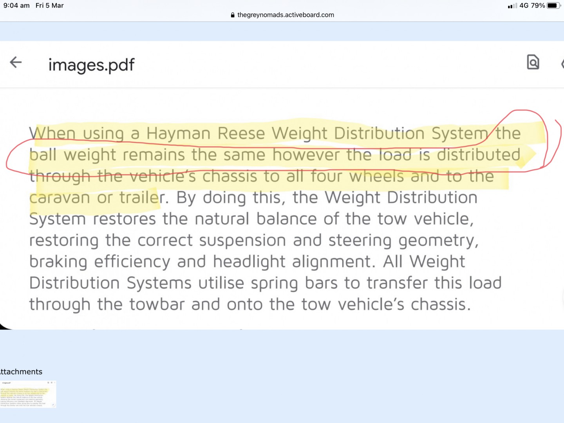Tap the cellular signal bars indicator
Image resolution: width=564 pixels, height=423 pixels.
coord(512,6)
